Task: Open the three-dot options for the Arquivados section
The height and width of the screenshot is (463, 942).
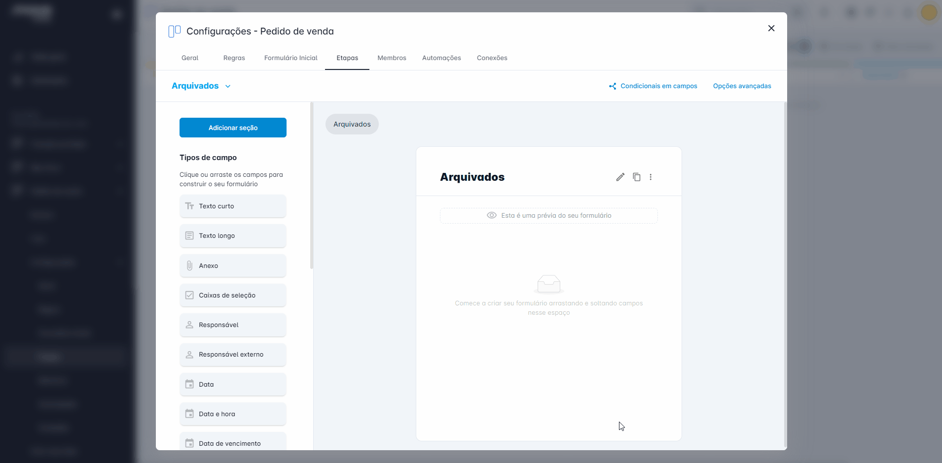Action: [651, 177]
